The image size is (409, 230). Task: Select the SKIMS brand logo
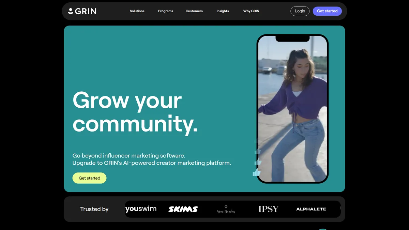point(183,209)
